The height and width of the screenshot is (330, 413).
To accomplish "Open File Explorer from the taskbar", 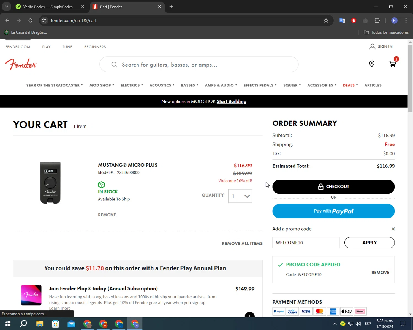I will (x=40, y=324).
